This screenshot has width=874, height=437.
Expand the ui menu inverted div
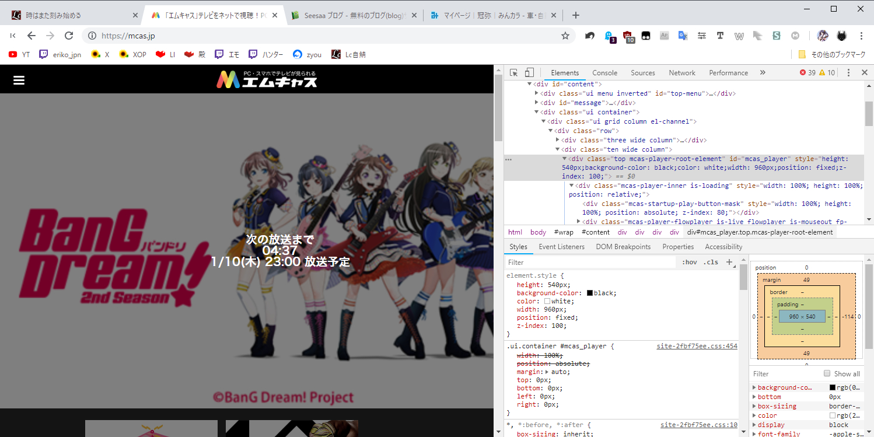[537, 93]
